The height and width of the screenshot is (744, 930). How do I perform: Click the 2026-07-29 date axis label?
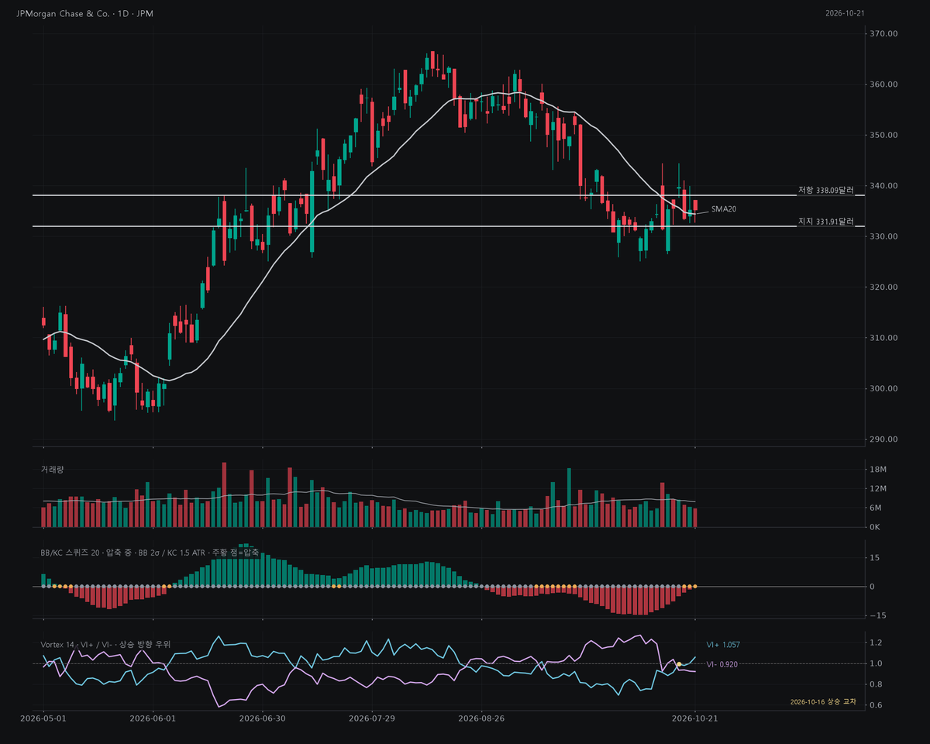point(373,718)
